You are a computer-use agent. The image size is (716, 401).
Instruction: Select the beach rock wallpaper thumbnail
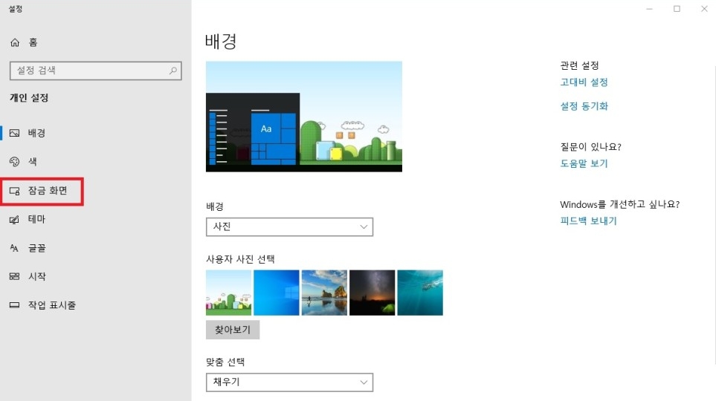[324, 293]
